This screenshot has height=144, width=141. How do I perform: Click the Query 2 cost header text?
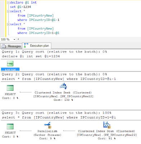click(x=54, y=74)
